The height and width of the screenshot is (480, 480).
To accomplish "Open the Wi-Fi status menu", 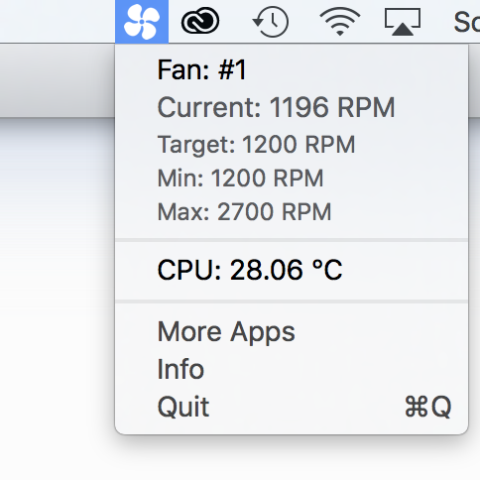I will (x=340, y=22).
